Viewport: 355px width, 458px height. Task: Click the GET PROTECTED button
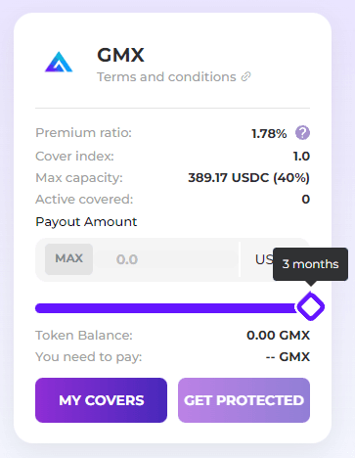(244, 400)
